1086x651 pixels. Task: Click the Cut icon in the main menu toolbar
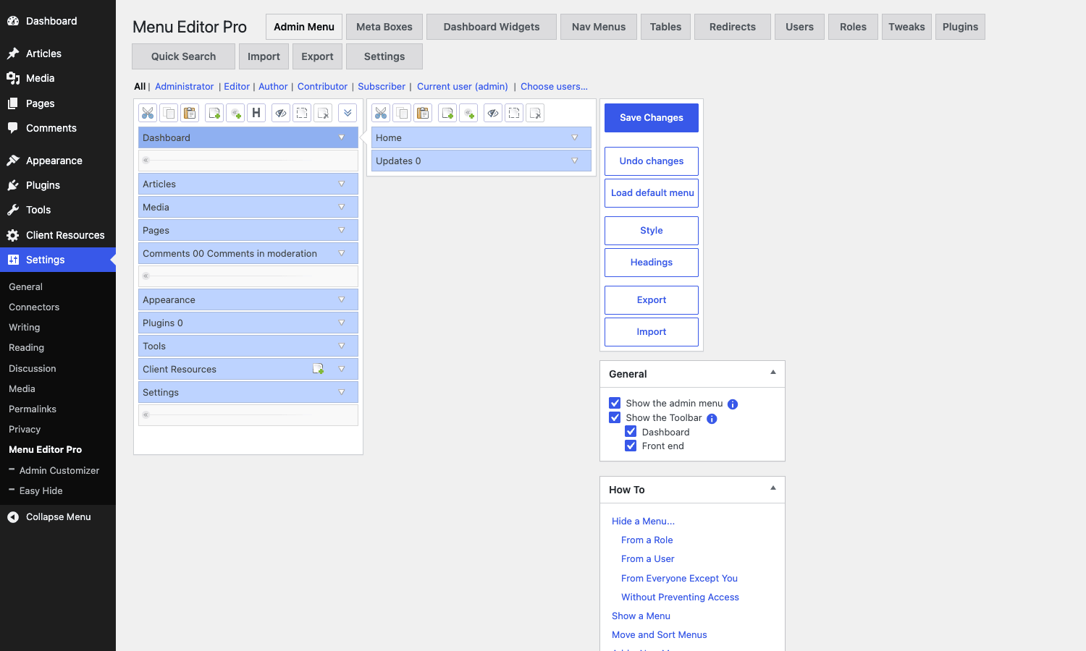pos(148,113)
